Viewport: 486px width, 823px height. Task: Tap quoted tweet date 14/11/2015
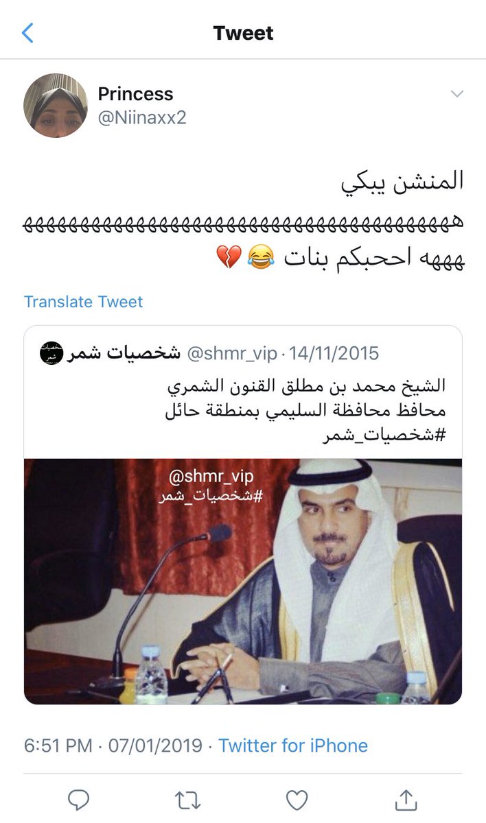tap(334, 354)
